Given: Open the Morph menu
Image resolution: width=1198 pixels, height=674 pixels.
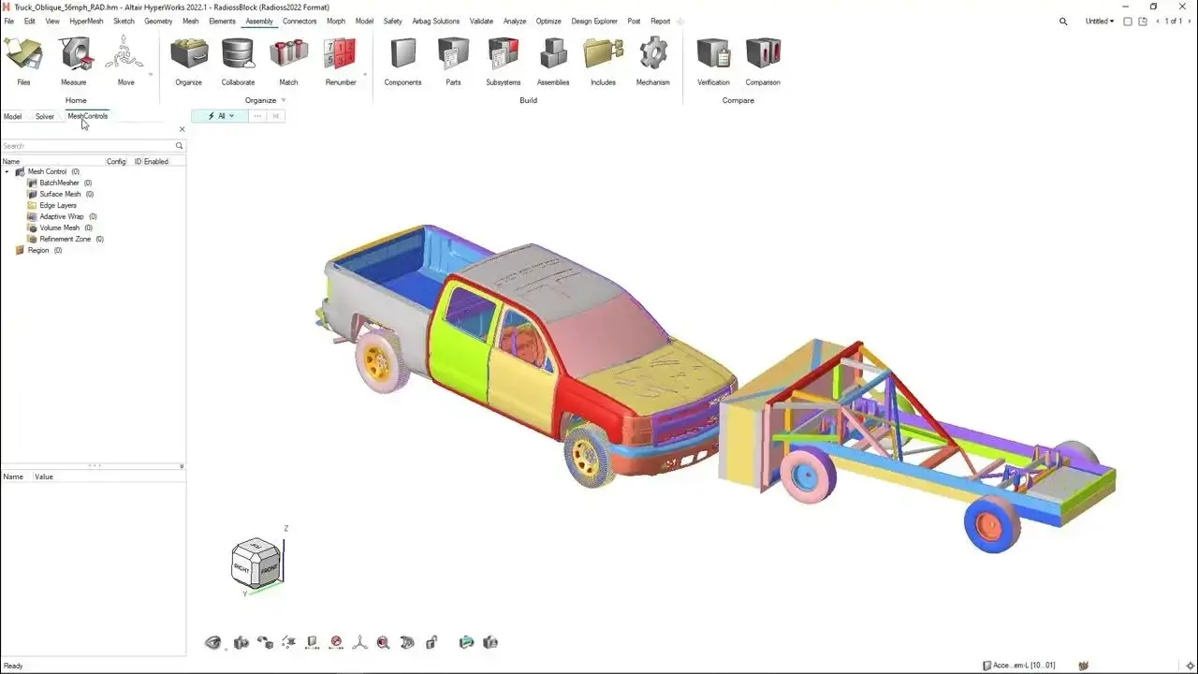Looking at the screenshot, I should tap(336, 21).
